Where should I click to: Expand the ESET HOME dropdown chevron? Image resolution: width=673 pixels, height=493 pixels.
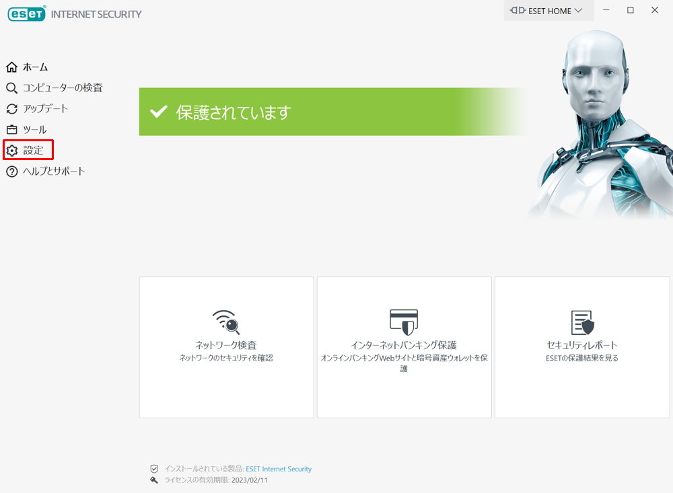coord(579,11)
